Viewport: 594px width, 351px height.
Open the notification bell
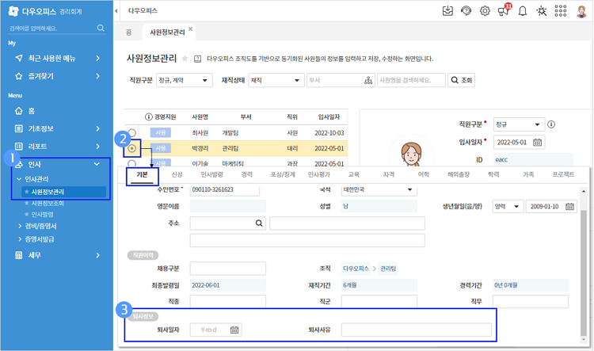click(x=523, y=11)
